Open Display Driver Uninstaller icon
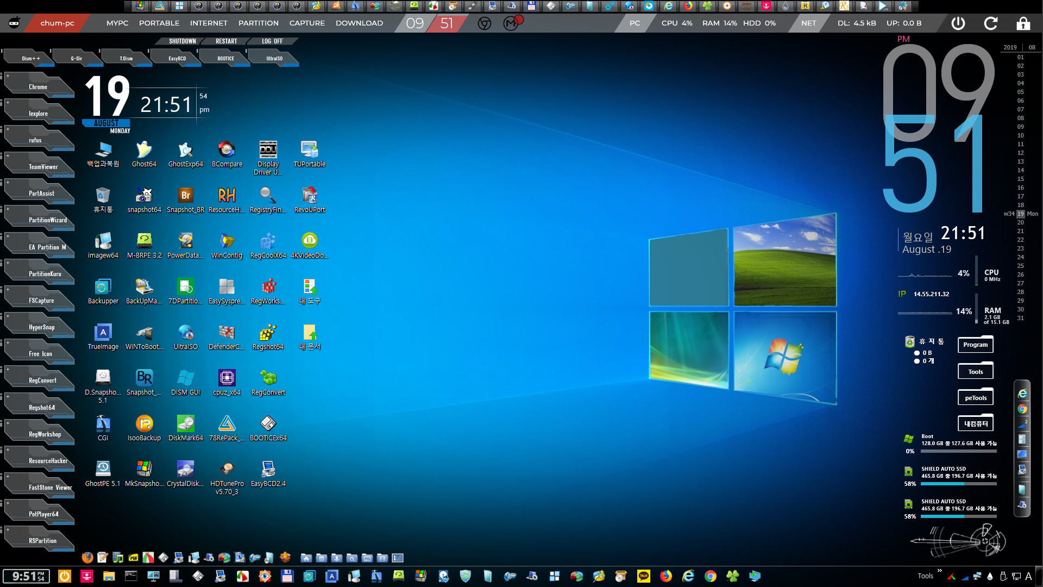This screenshot has height=587, width=1043. coord(268,158)
